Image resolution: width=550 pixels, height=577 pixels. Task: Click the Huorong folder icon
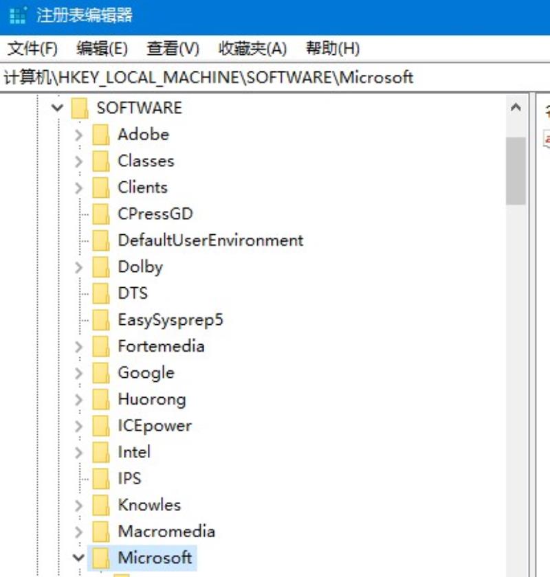point(100,400)
